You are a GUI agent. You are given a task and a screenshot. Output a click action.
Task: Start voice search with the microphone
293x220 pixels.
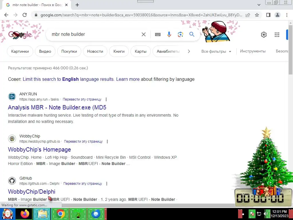169,34
